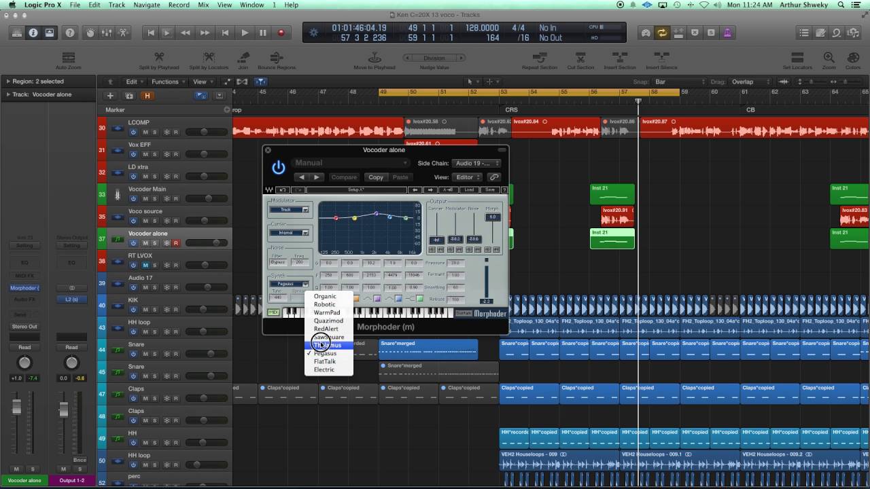
Task: Open the Drag Overlap dropdown
Action: click(x=751, y=81)
